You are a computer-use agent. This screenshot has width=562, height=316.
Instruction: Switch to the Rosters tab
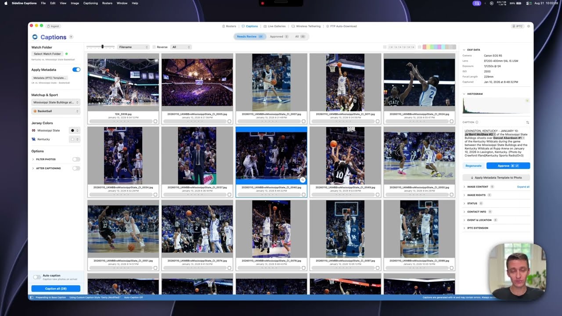(x=229, y=26)
